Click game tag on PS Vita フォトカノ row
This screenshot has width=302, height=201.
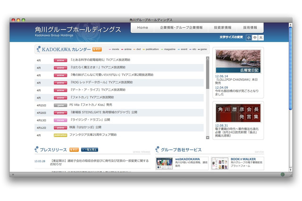point(60,105)
